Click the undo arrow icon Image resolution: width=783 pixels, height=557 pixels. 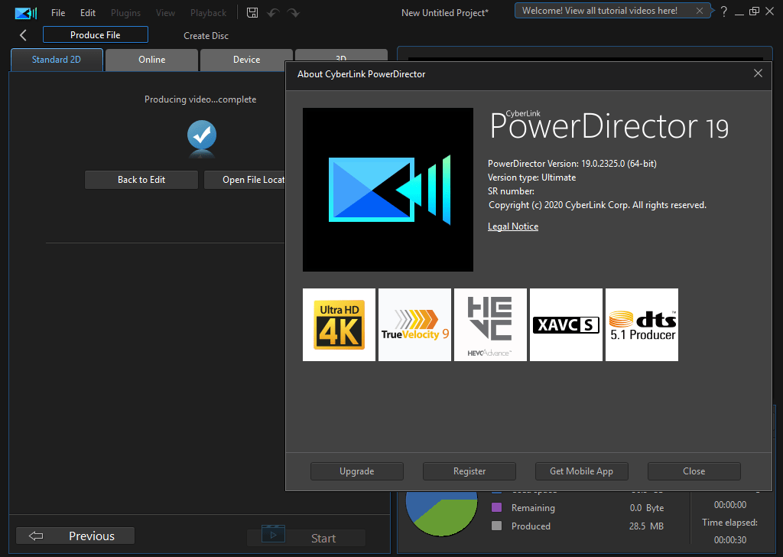point(273,13)
